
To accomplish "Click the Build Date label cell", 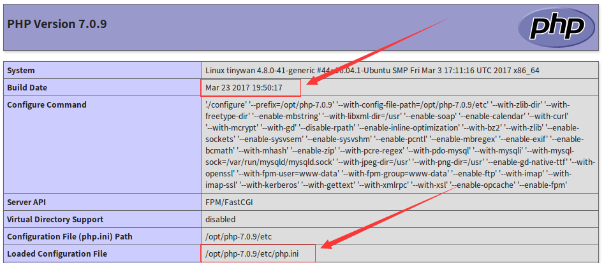I will click(103, 88).
